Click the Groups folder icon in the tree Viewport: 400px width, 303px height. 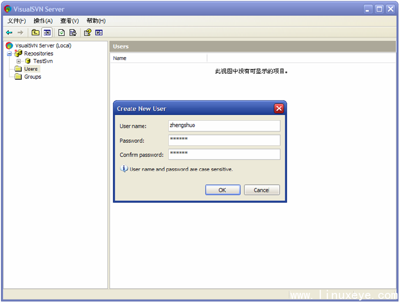point(18,77)
